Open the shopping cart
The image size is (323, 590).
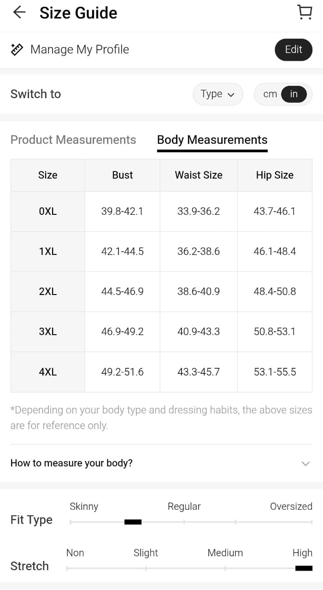(x=305, y=12)
